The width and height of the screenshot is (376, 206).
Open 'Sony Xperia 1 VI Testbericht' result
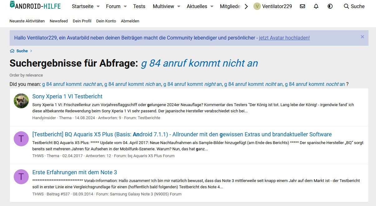pos(67,96)
